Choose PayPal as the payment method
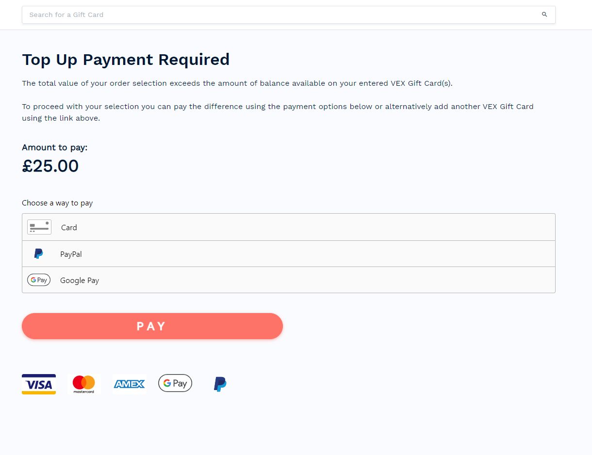The width and height of the screenshot is (592, 455). pyautogui.click(x=71, y=254)
